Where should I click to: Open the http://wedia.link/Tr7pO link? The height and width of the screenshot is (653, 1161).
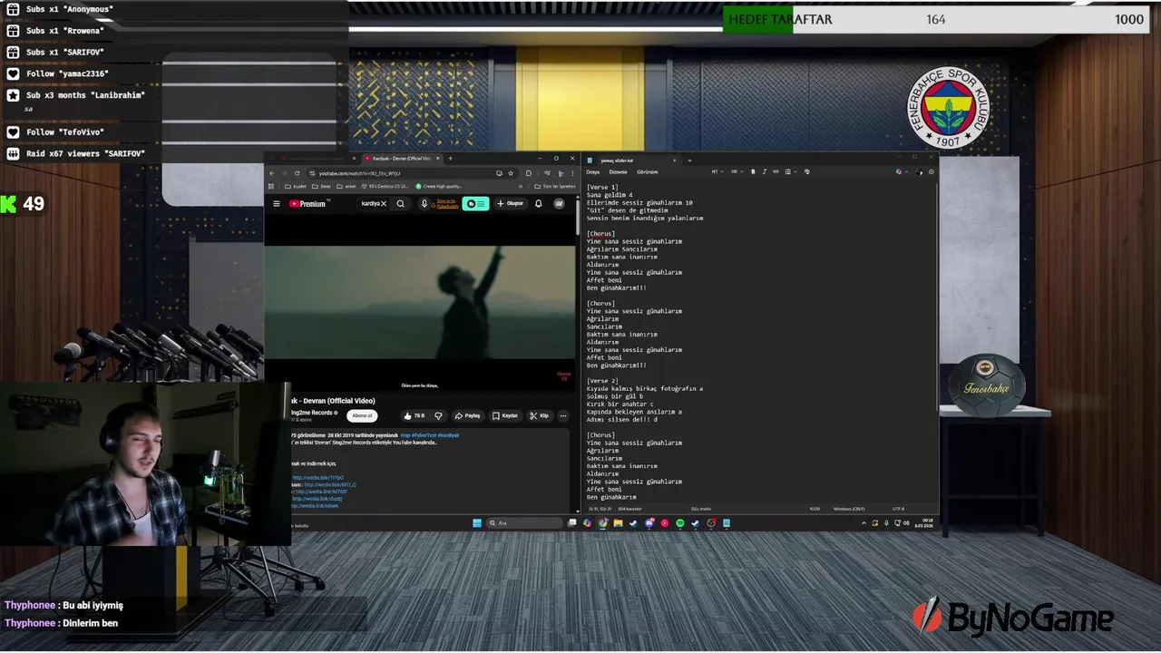point(317,477)
